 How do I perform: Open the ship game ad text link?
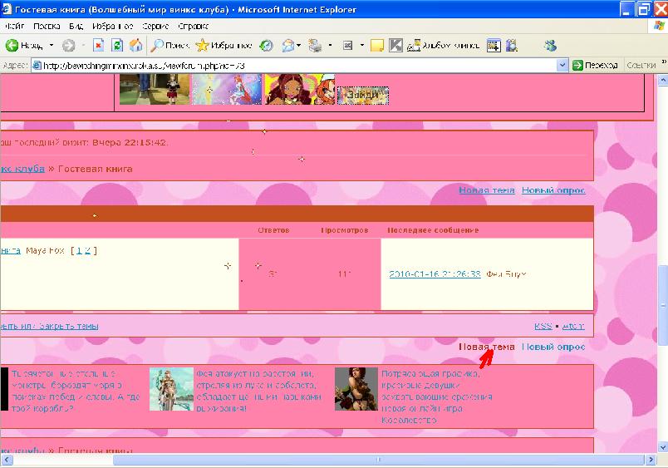click(76, 391)
